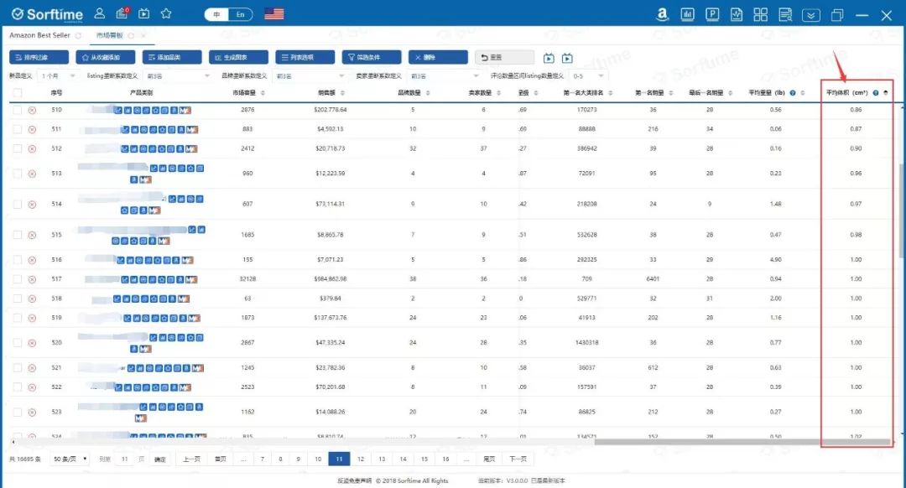The image size is (906, 488).
Task: Open the notifications icon with red badge
Action: 122,13
